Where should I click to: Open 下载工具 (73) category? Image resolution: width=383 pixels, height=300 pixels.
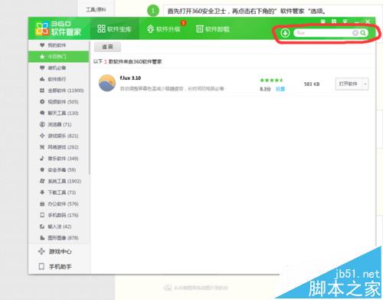click(57, 193)
